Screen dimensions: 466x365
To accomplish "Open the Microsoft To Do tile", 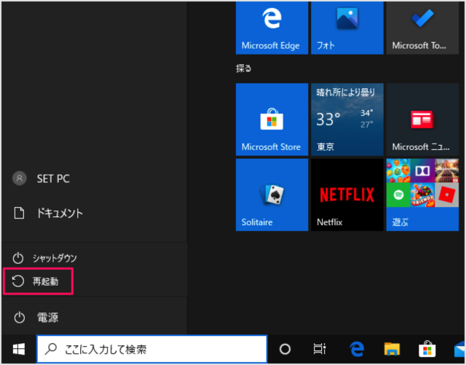I will pos(422,28).
